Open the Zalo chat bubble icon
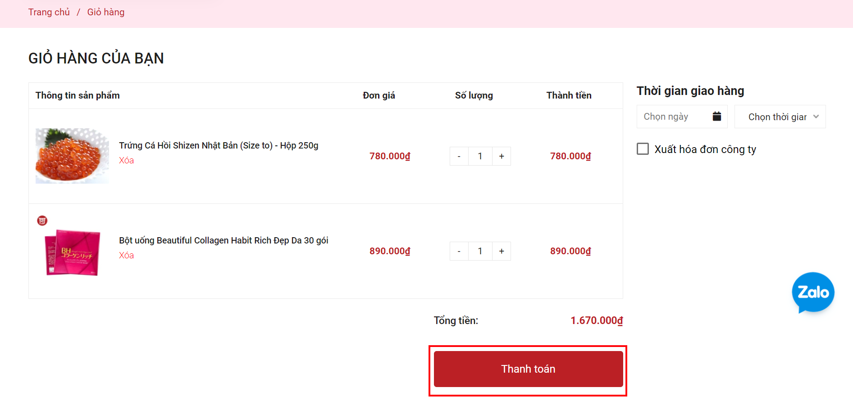 click(x=813, y=292)
